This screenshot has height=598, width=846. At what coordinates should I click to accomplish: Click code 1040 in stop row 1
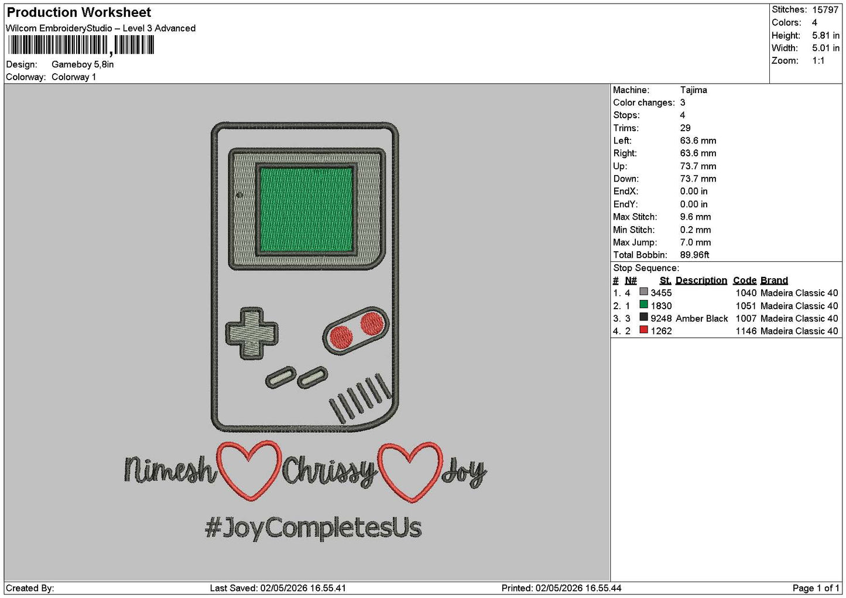[746, 293]
